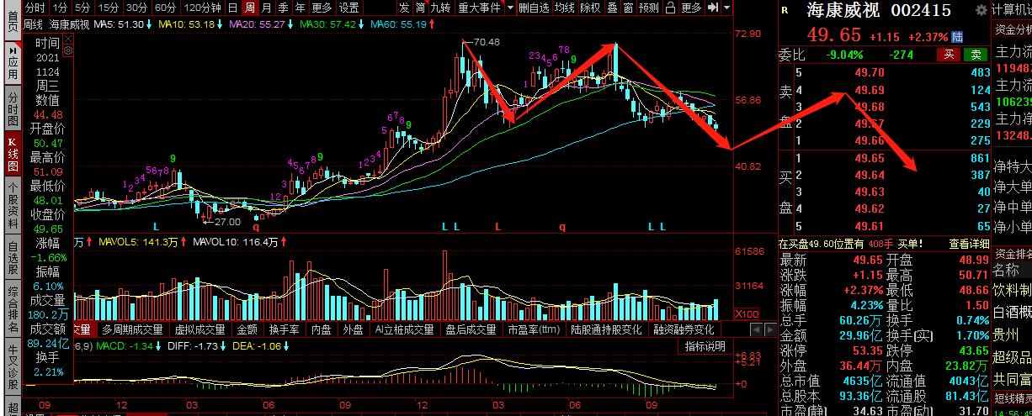Click the red 买 buy button
Viewport: 1032px width, 416px height.
click(x=949, y=55)
